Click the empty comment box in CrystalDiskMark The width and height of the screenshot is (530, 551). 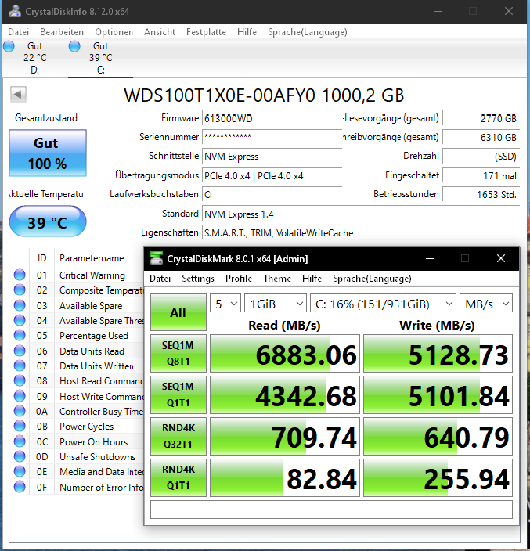pyautogui.click(x=331, y=510)
